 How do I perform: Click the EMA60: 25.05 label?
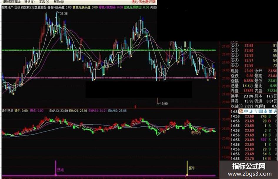pyautogui.click(x=117, y=111)
